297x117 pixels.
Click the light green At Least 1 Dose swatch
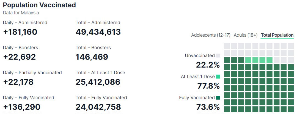[x=218, y=77]
